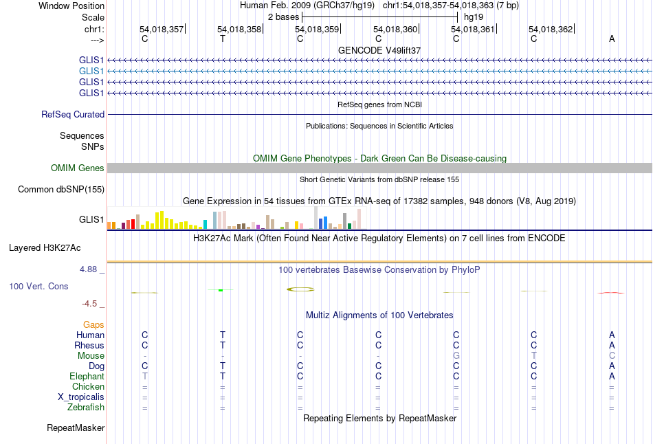Click the chr1: ruler label
This screenshot has height=444, width=653.
point(94,30)
